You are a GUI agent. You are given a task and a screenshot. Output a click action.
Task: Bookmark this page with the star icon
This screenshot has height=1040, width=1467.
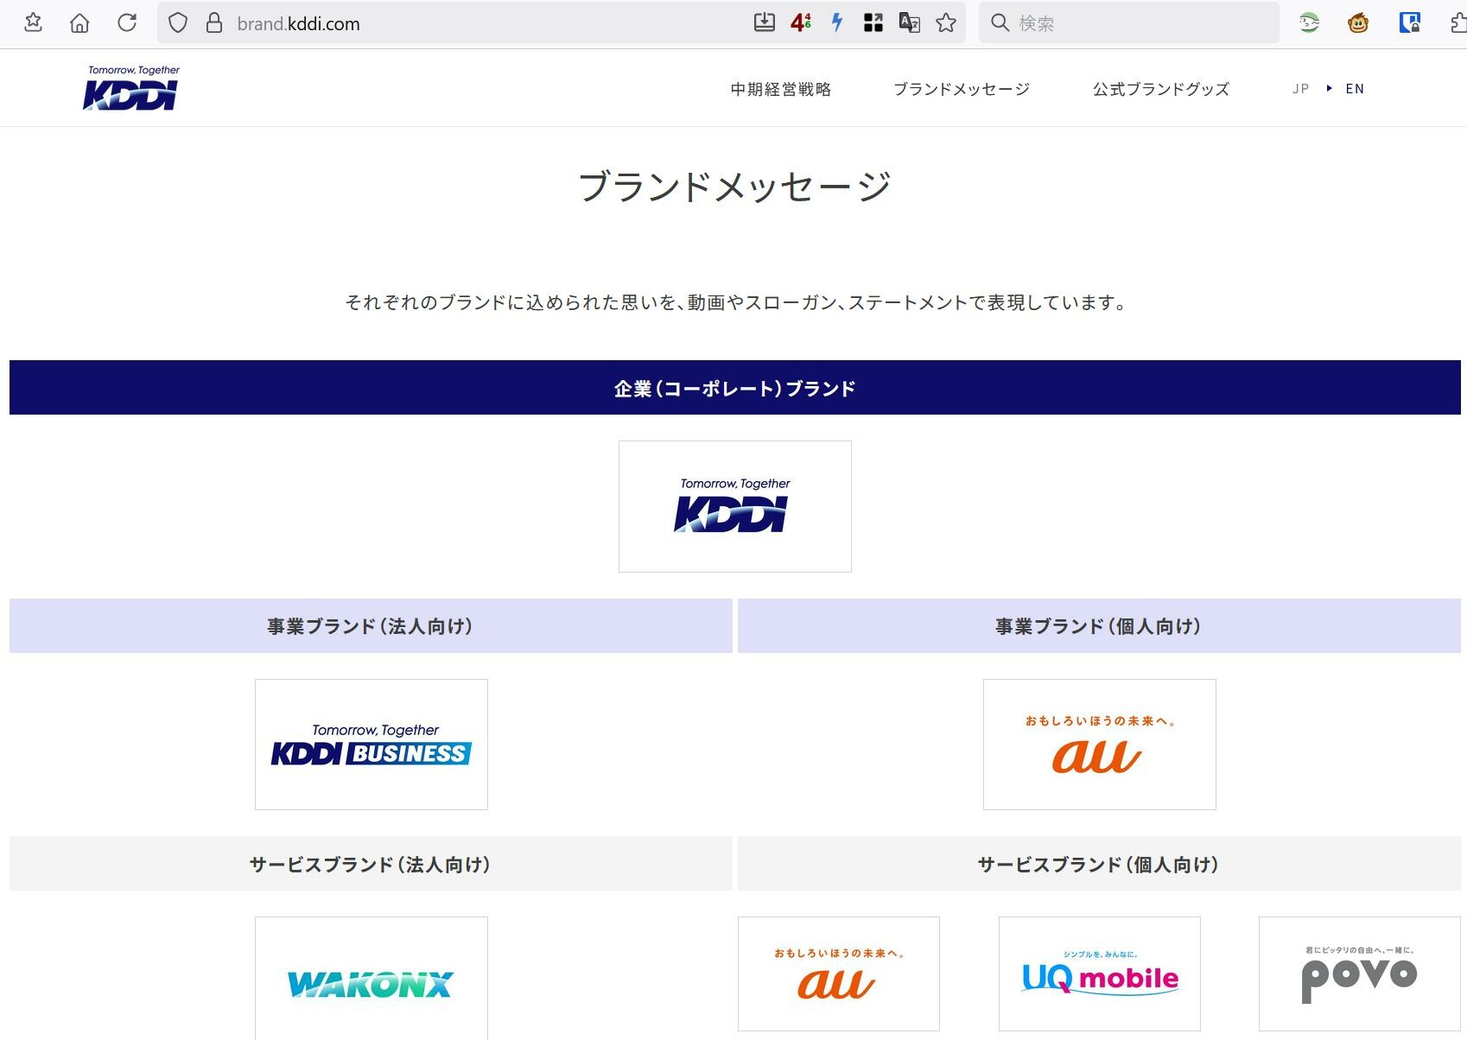[946, 23]
